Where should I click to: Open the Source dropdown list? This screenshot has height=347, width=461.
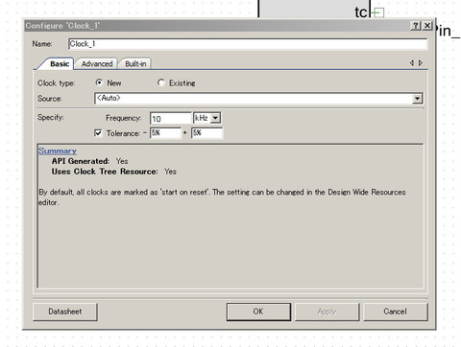point(417,99)
